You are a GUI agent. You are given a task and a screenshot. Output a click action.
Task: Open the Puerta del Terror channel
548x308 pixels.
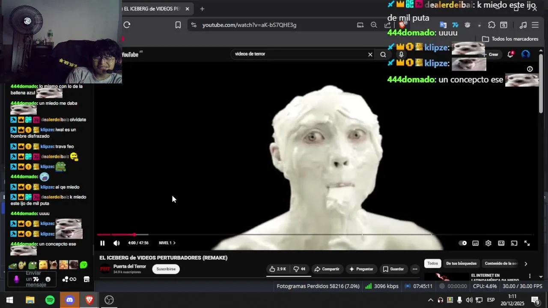[129, 267]
